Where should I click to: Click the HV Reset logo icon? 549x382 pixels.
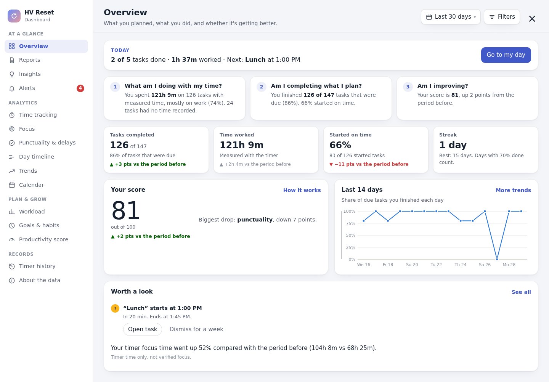pyautogui.click(x=14, y=16)
